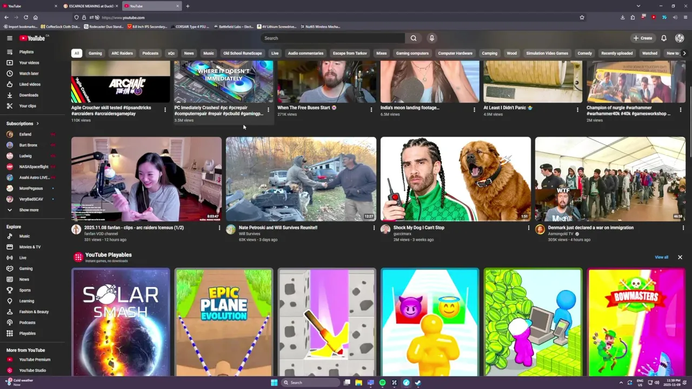Click the Create button
The image size is (692, 389).
(x=643, y=38)
